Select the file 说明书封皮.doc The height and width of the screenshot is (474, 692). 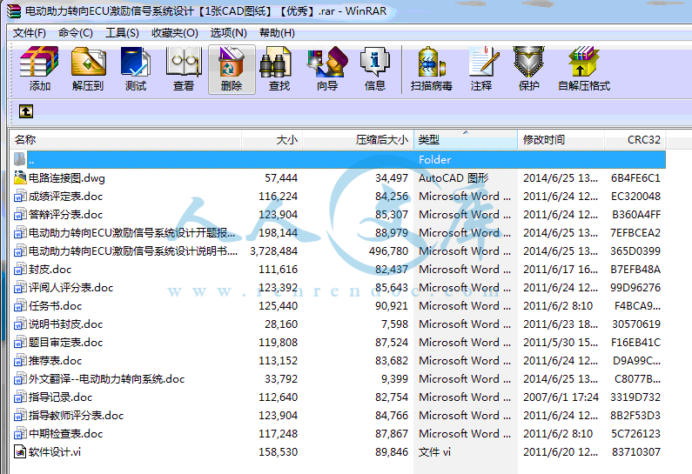click(x=65, y=324)
